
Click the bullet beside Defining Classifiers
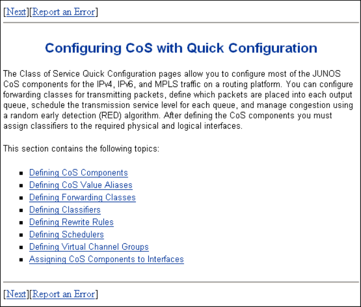click(x=21, y=210)
